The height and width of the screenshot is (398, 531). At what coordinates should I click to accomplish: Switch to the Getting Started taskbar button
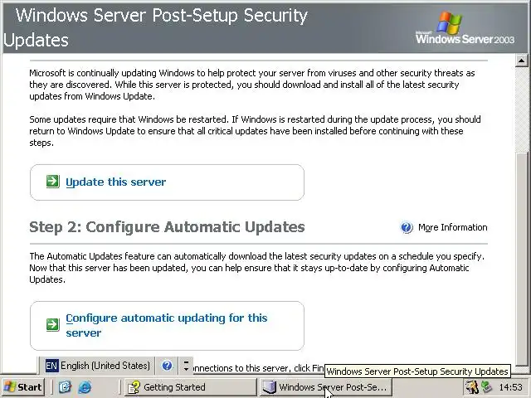(x=191, y=387)
